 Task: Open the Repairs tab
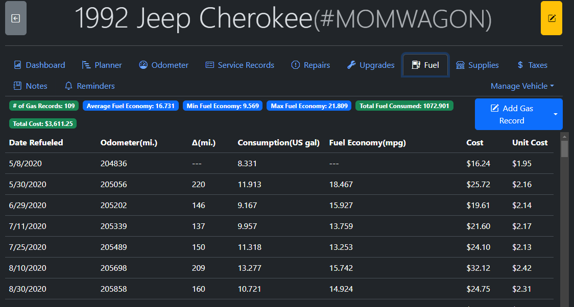pyautogui.click(x=310, y=65)
